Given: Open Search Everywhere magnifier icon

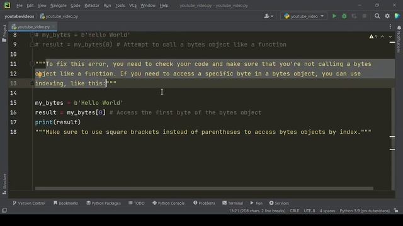Looking at the screenshot, I should point(377,16).
